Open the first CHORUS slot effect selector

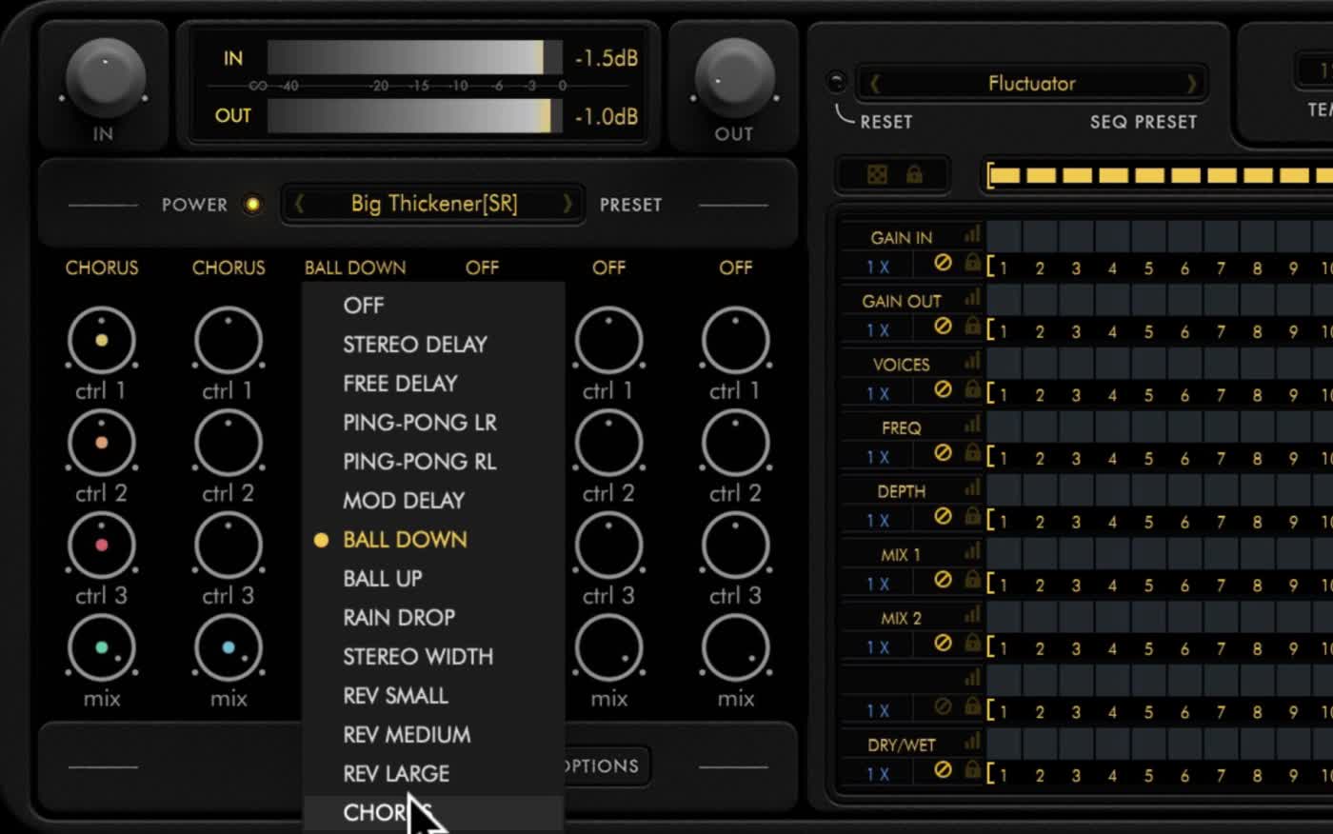pyautogui.click(x=102, y=268)
